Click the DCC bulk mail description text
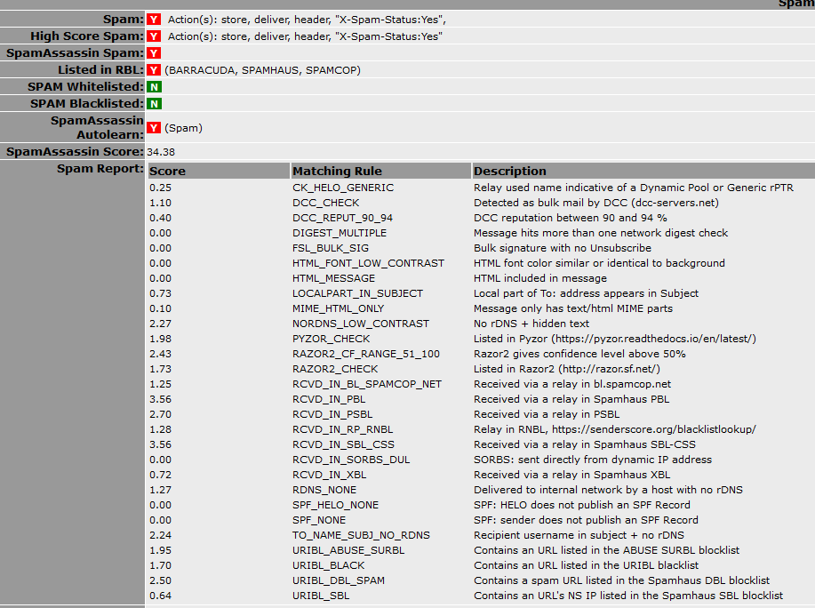This screenshot has height=608, width=815. click(x=596, y=203)
